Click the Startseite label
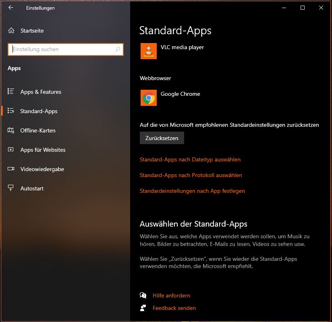Image resolution: width=332 pixels, height=322 pixels. [32, 31]
